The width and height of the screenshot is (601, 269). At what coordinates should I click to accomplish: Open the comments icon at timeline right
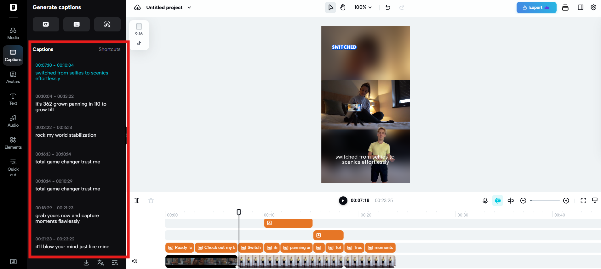point(595,200)
